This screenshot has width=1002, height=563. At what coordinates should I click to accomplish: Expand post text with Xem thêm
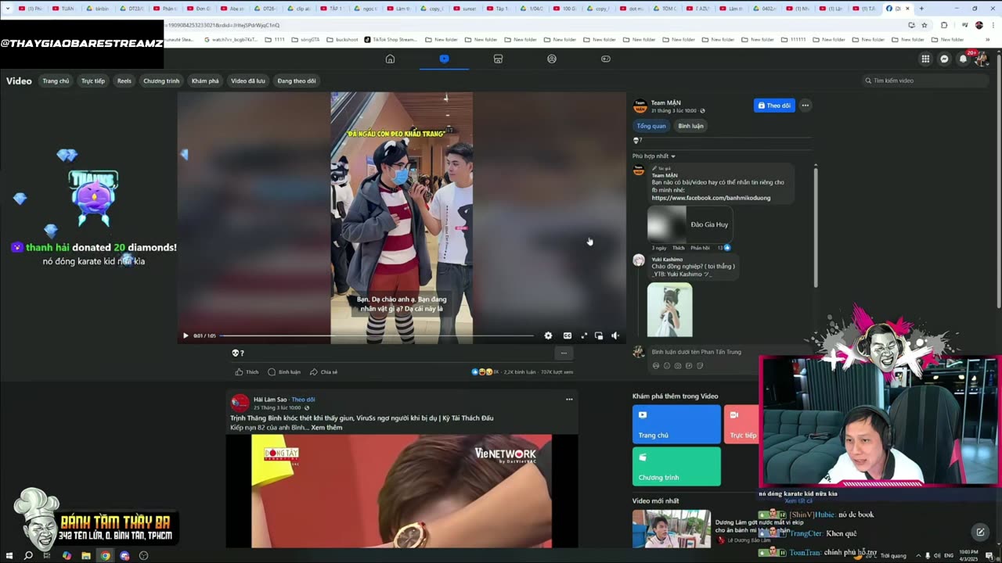tap(326, 428)
